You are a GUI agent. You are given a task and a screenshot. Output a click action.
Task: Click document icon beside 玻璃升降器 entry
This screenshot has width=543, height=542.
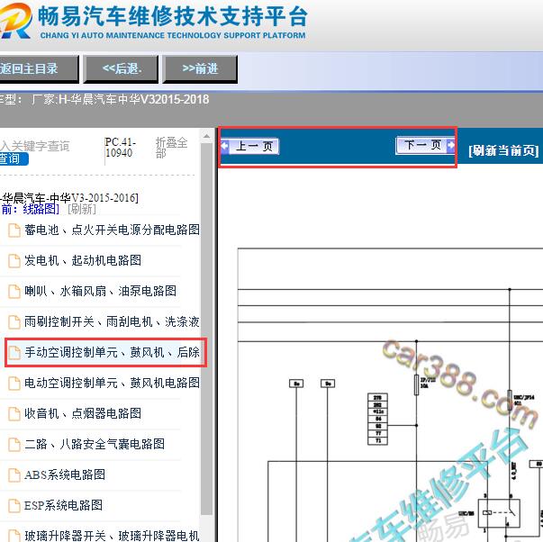(14, 536)
